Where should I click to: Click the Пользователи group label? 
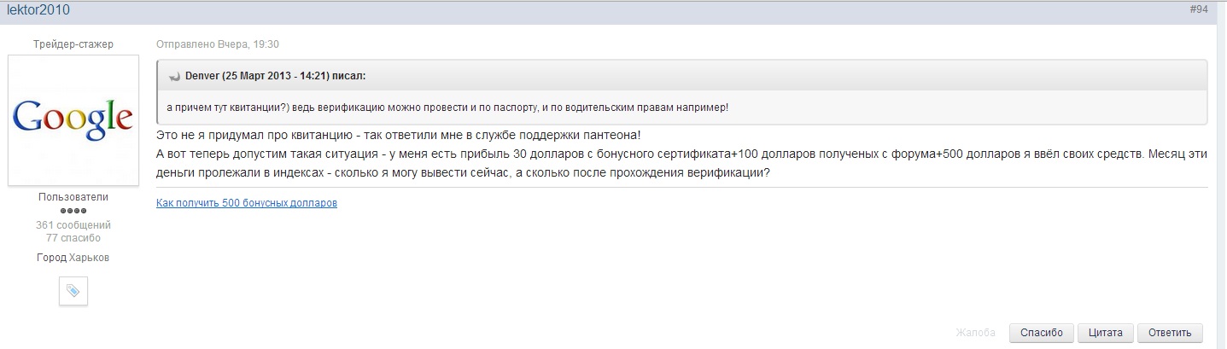point(73,197)
